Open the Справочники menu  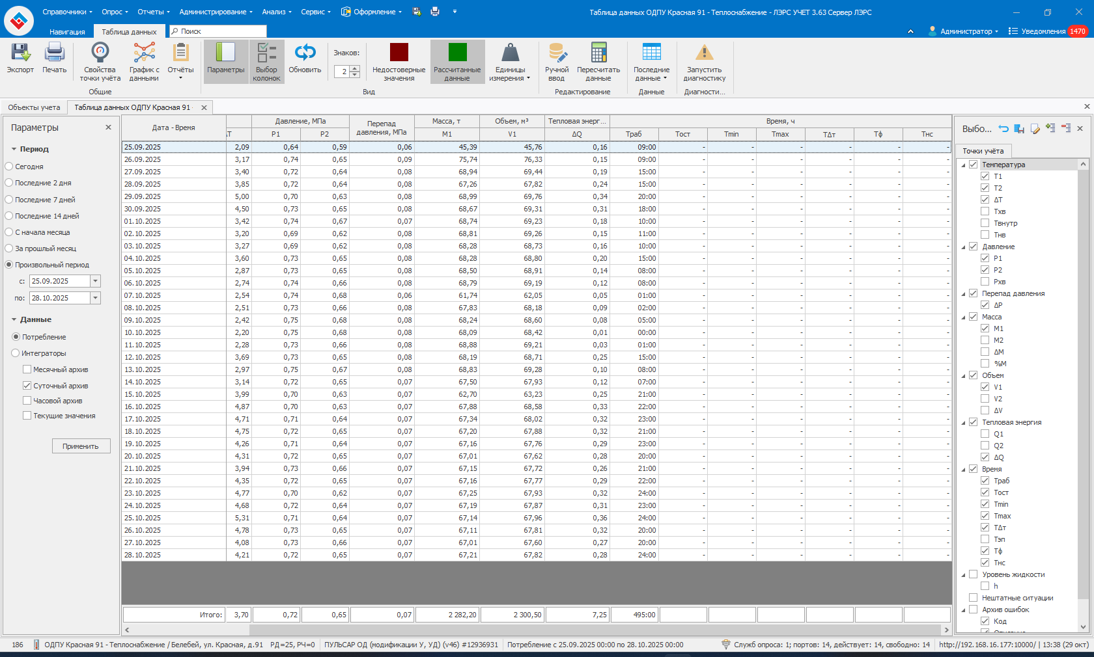[67, 12]
